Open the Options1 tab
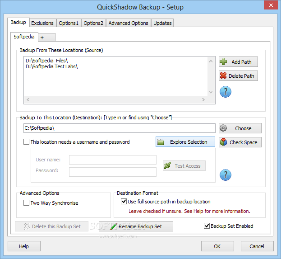The image size is (281, 259). coord(69,23)
